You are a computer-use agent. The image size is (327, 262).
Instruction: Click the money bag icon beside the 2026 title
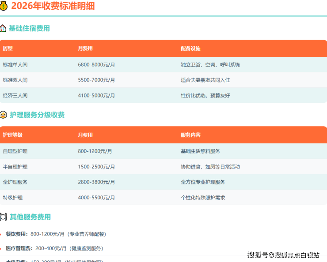[4, 6]
